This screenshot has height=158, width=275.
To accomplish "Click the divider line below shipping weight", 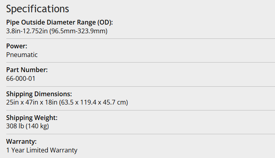I will [140, 134].
